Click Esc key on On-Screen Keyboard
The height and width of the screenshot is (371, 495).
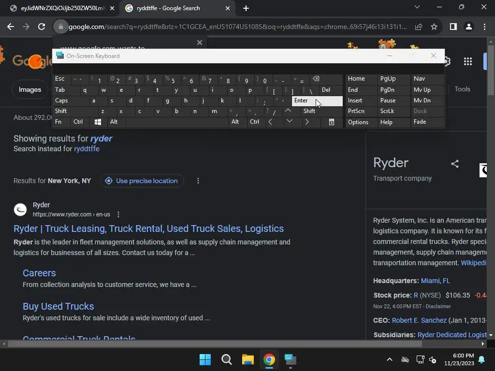(61, 79)
